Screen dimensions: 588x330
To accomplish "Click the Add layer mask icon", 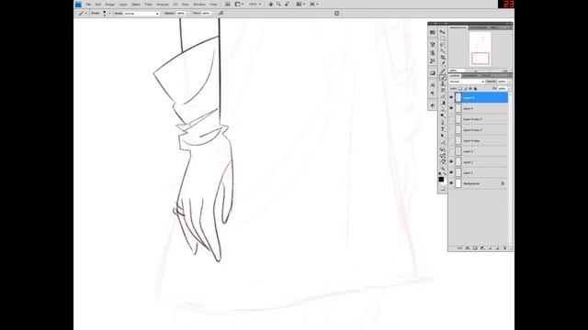I will point(475,247).
